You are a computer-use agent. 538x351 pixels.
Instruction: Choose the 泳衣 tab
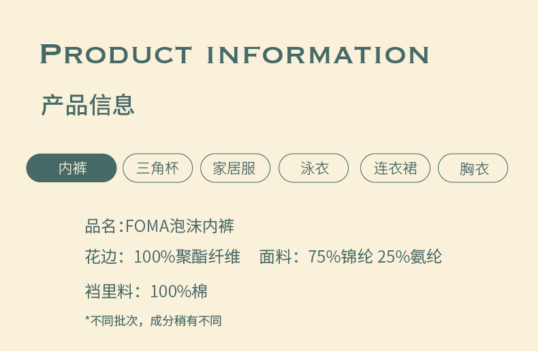314,168
